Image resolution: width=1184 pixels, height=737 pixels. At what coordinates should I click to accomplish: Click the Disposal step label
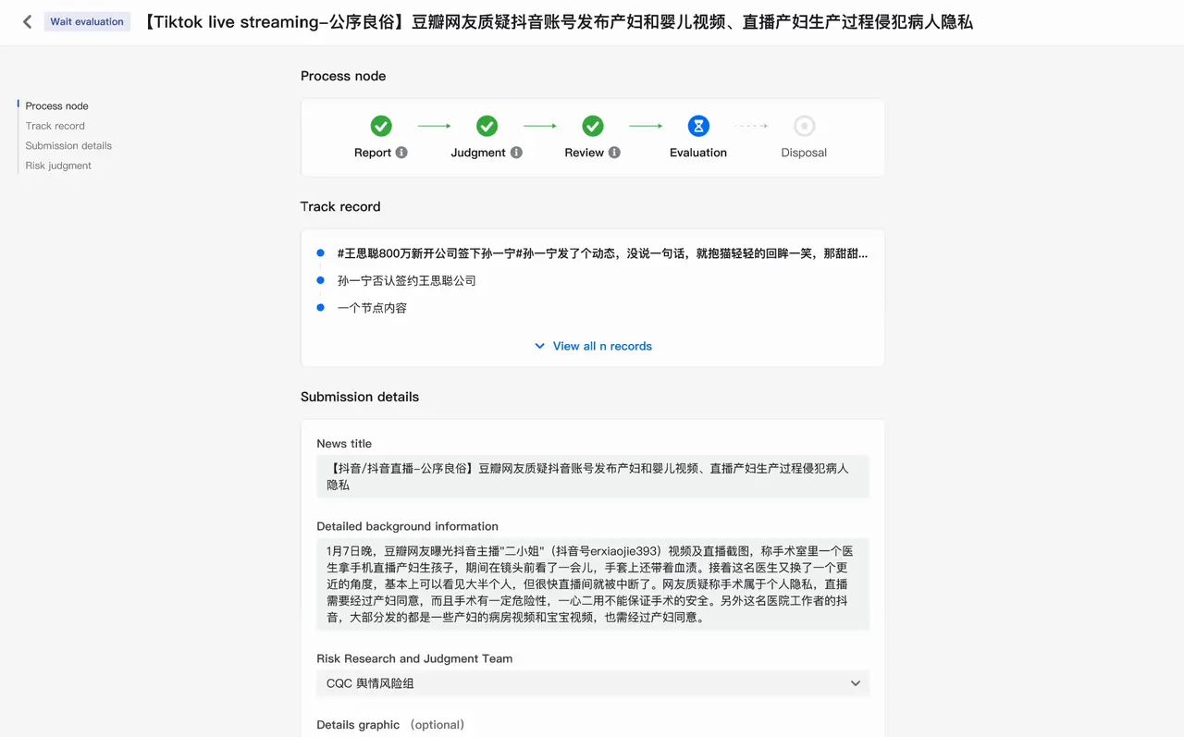coord(804,153)
